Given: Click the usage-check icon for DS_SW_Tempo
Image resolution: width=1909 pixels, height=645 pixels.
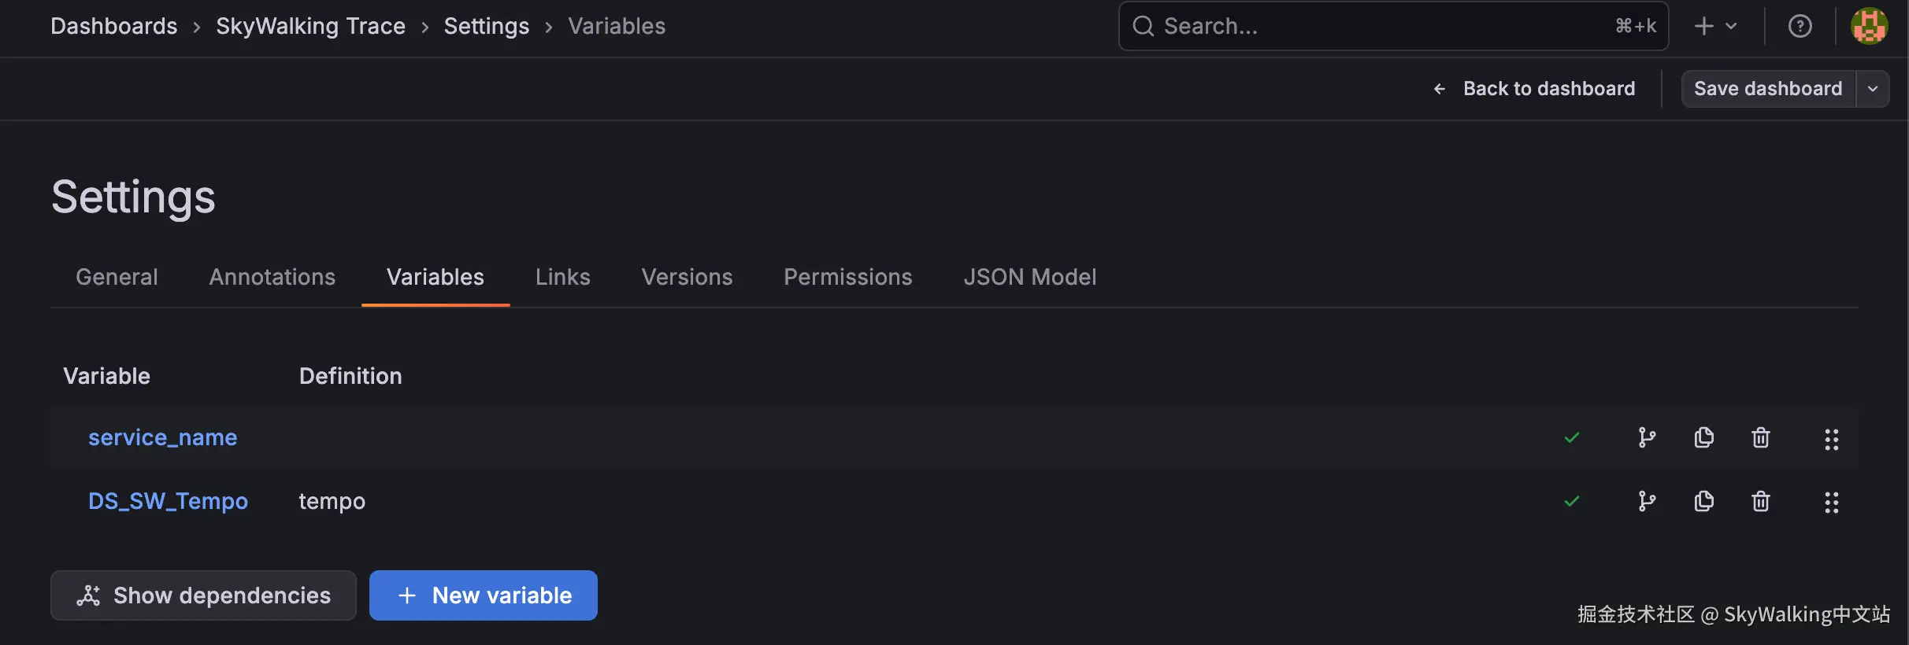Looking at the screenshot, I should 1571,501.
